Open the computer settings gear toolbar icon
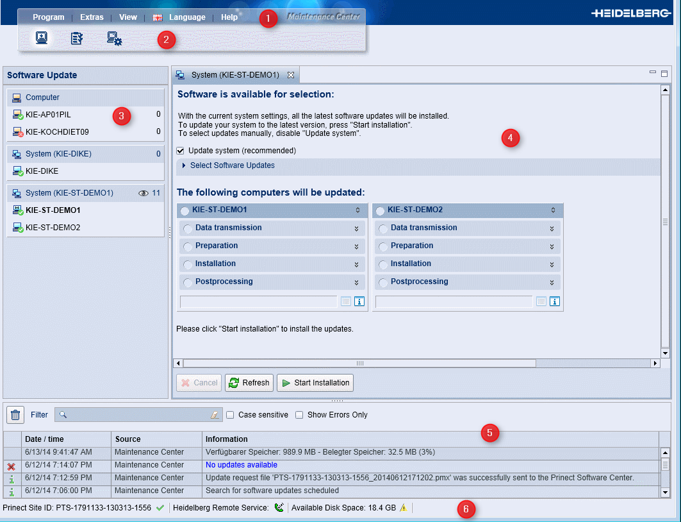 point(115,38)
